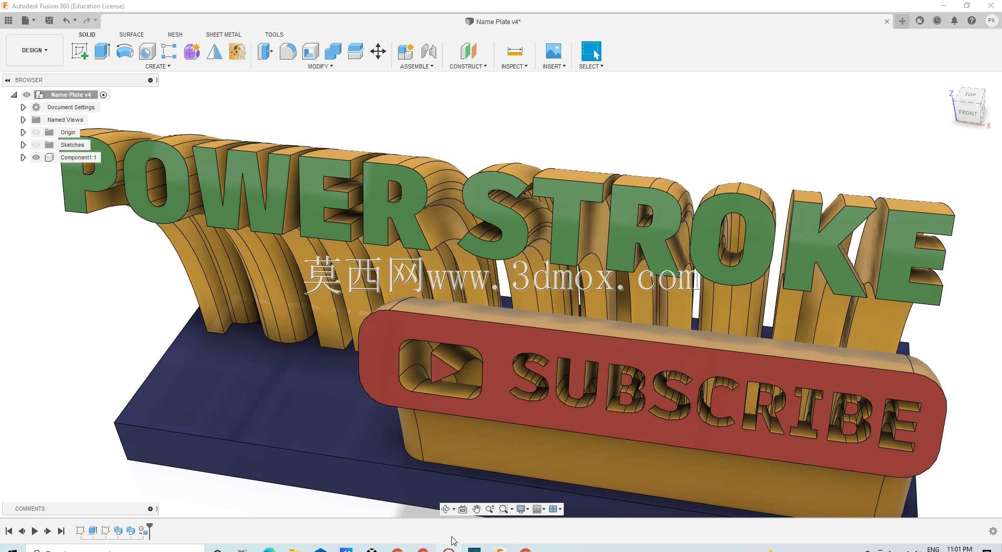Viewport: 1002px width, 552px height.
Task: Open the CREATE dropdown menu
Action: 158,66
